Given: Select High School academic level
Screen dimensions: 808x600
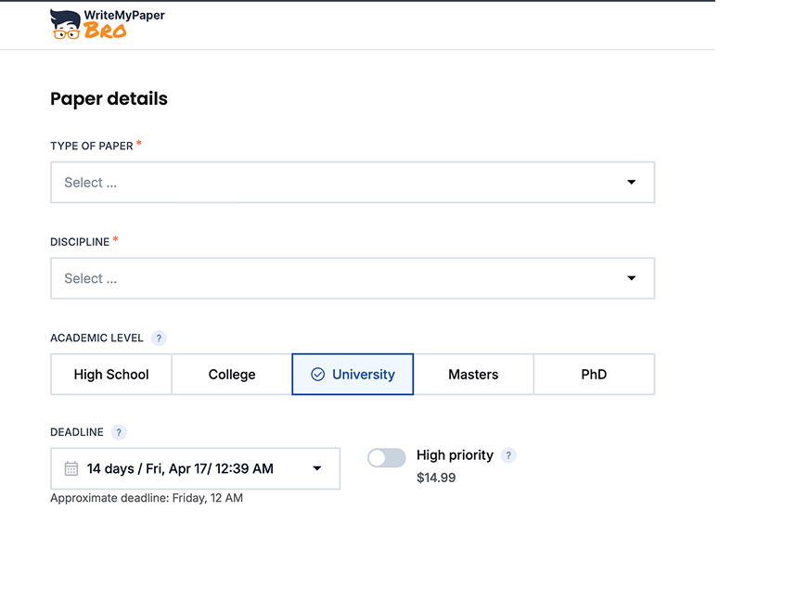Looking at the screenshot, I should tap(111, 375).
